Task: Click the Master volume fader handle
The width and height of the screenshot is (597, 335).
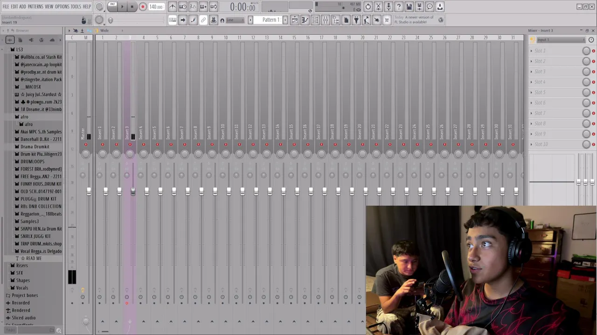Action: click(89, 191)
